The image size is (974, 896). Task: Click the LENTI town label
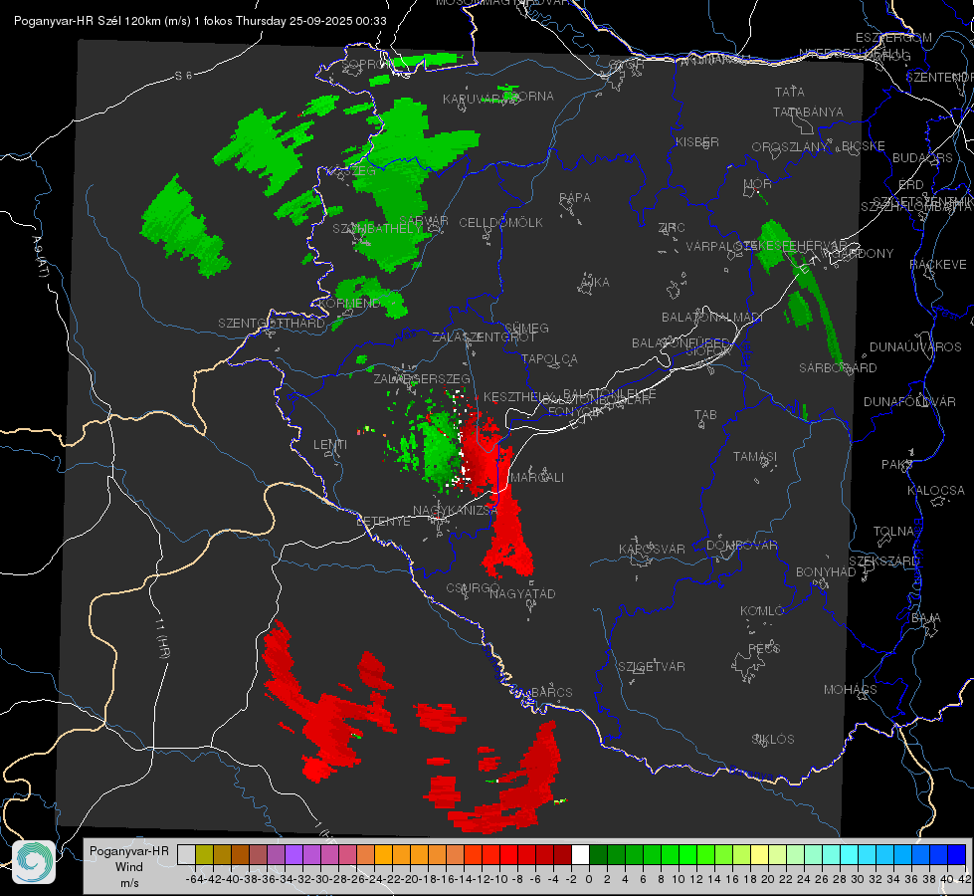(x=330, y=445)
